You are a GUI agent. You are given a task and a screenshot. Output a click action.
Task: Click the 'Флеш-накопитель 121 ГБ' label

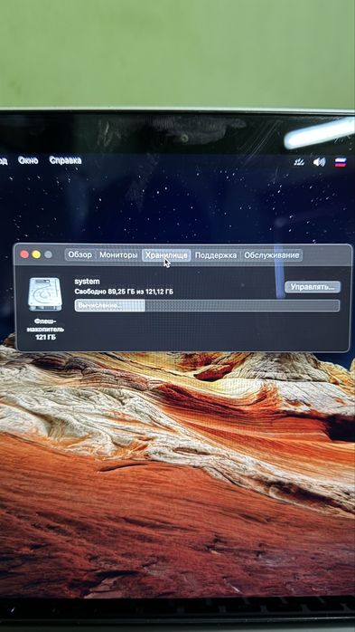[45, 329]
